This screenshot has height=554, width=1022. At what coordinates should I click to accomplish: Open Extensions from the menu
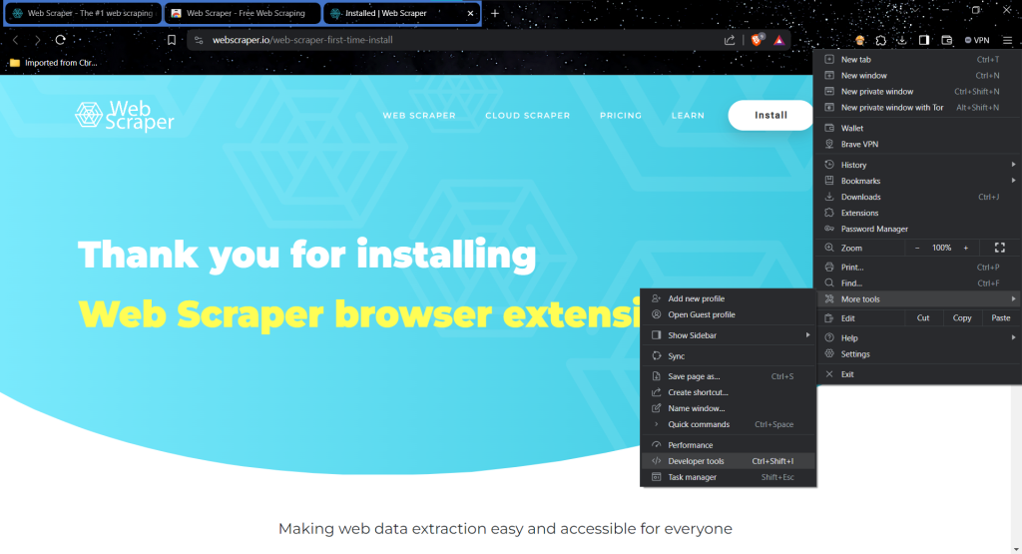[916, 213]
